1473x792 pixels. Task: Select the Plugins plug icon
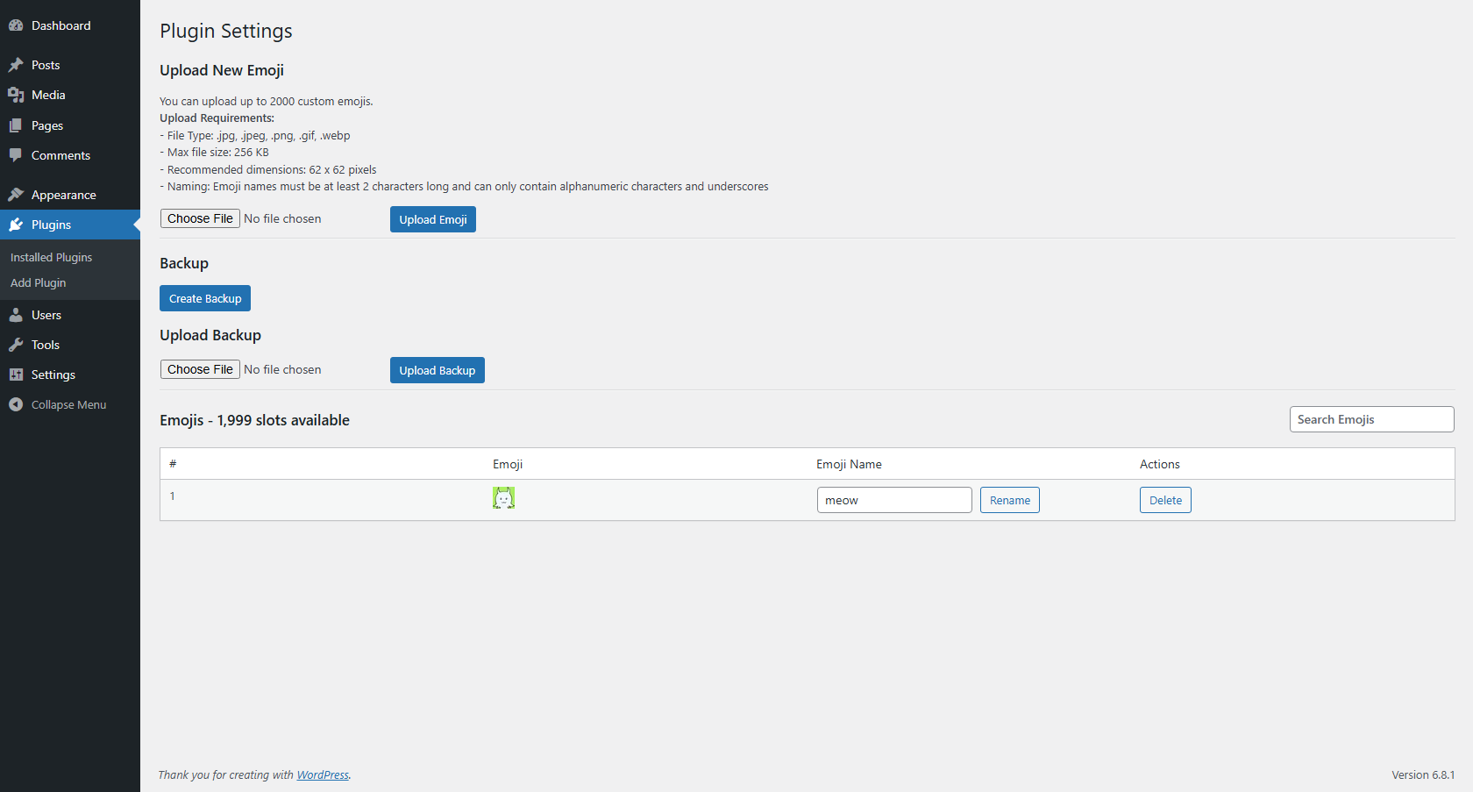tap(16, 224)
